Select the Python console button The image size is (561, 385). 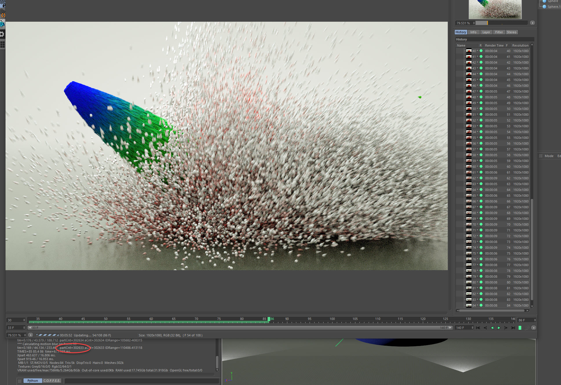coord(32,381)
